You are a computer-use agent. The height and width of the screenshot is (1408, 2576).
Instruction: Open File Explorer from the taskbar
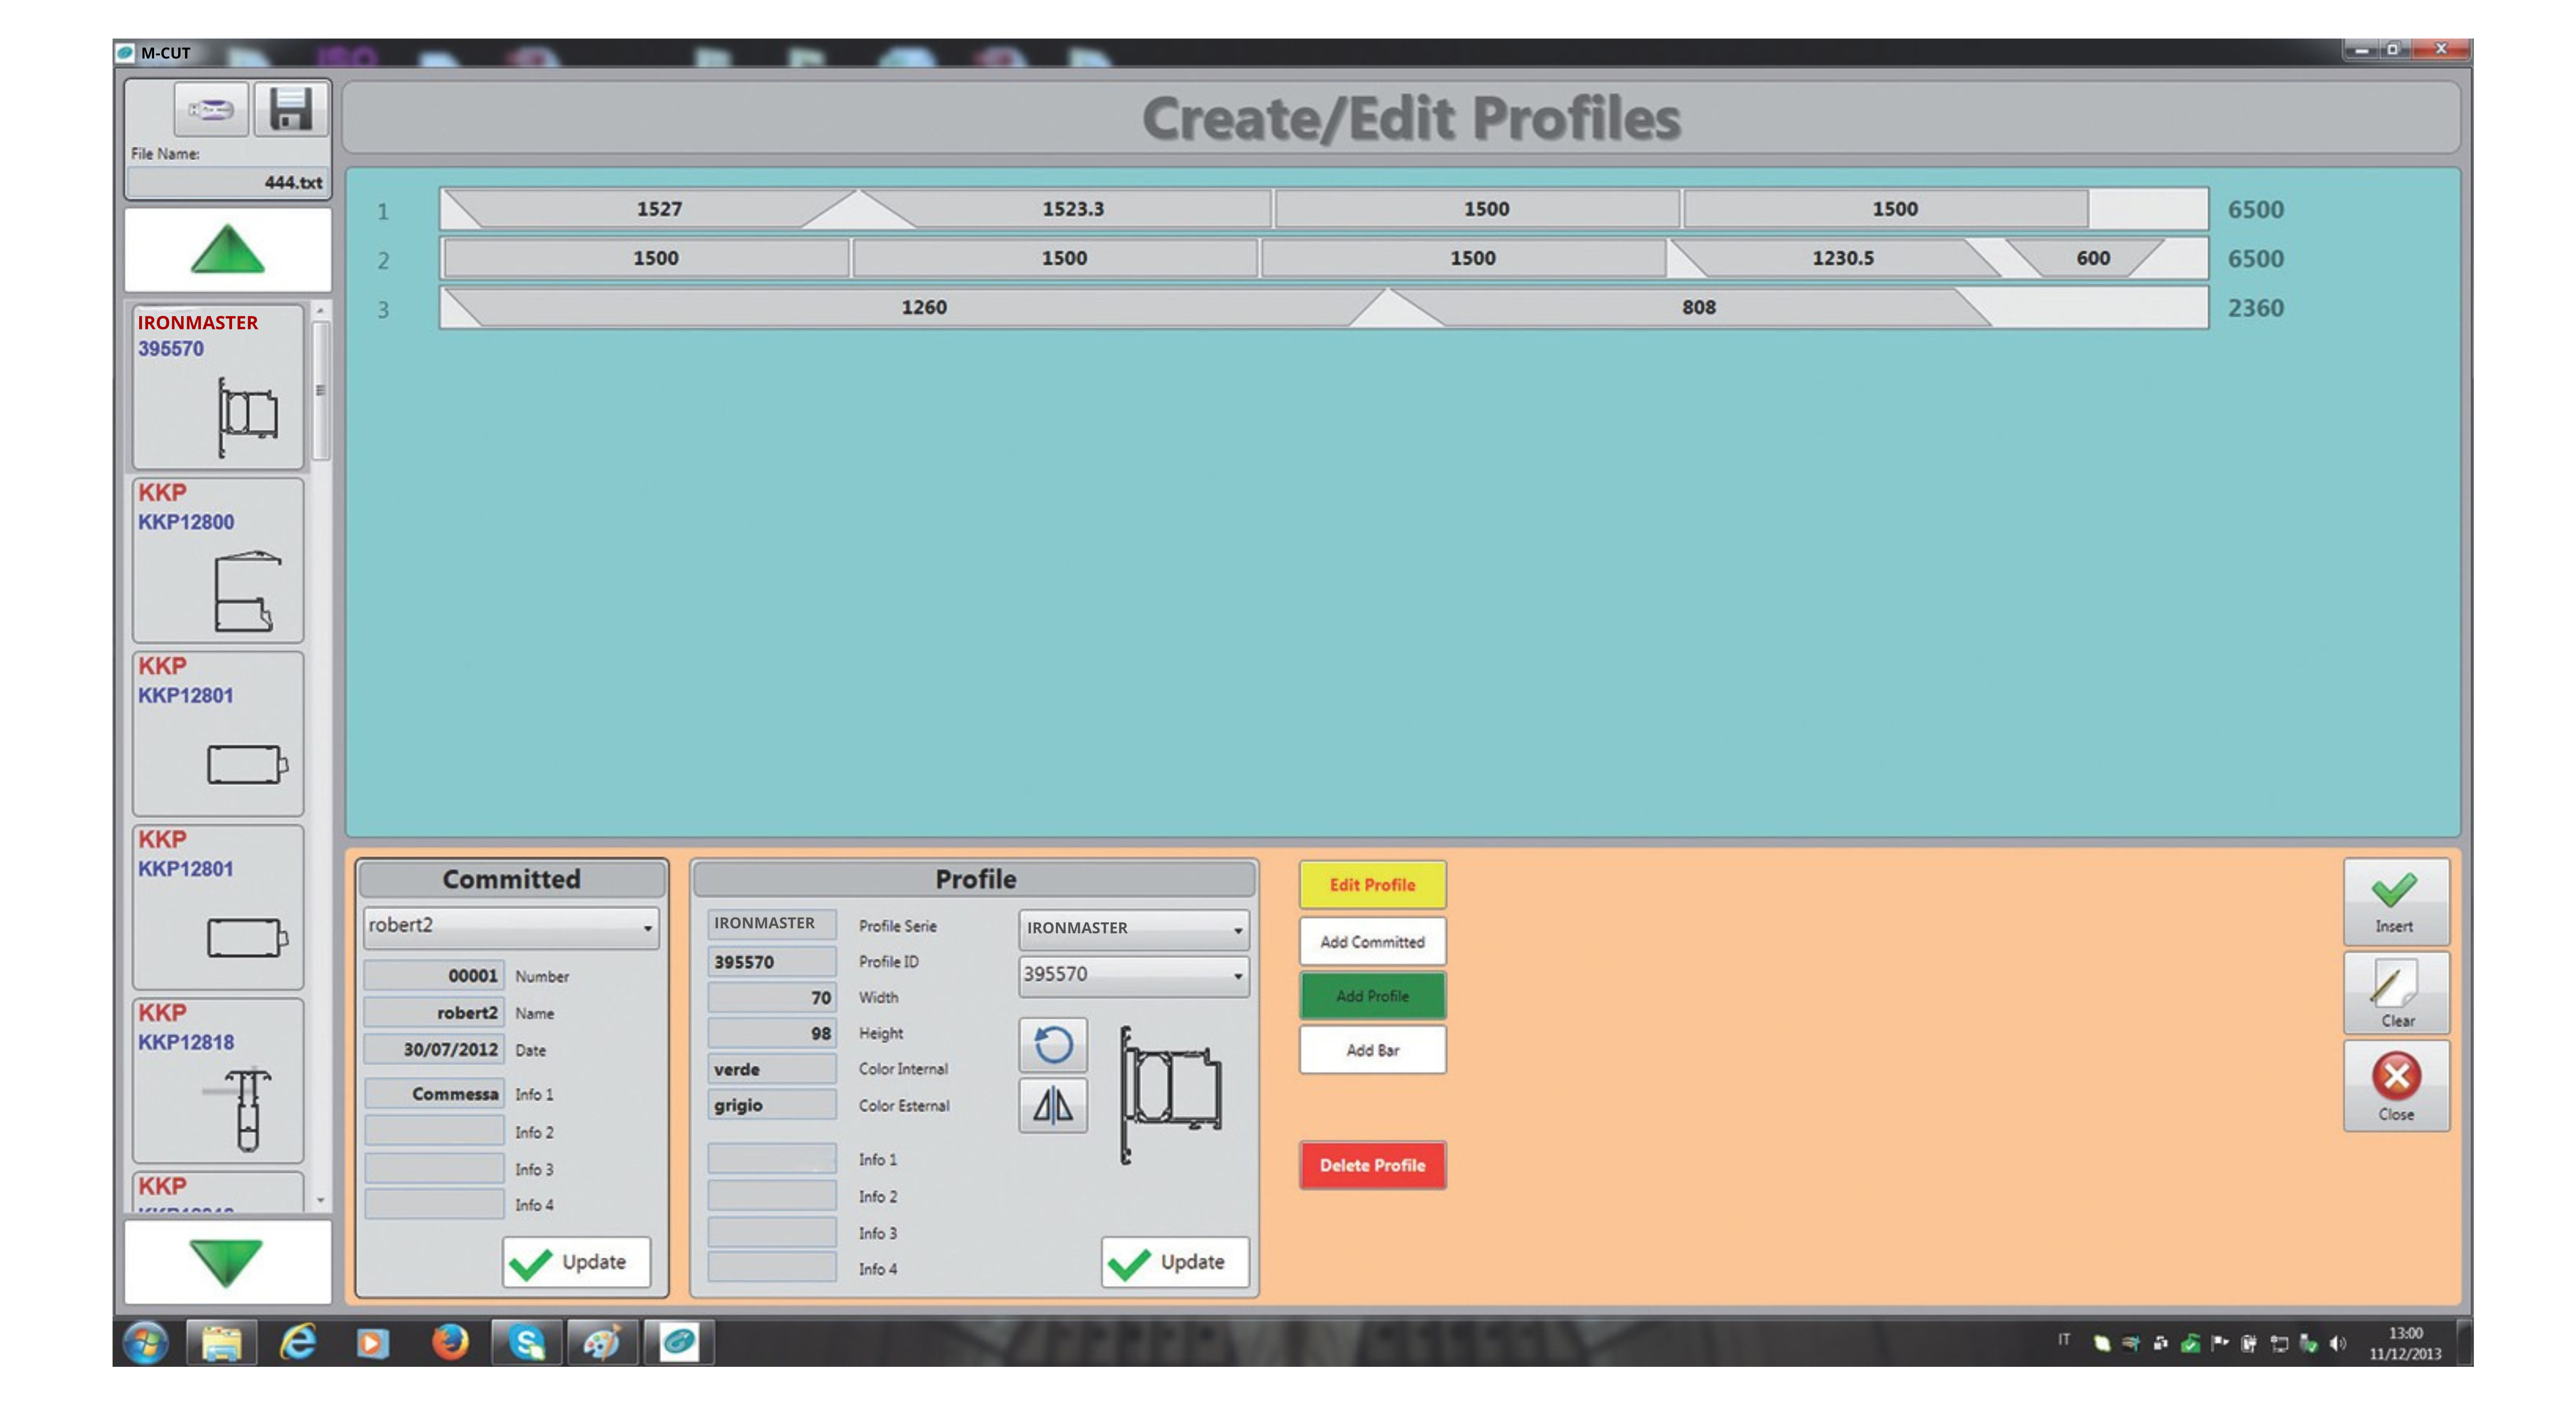click(x=221, y=1342)
